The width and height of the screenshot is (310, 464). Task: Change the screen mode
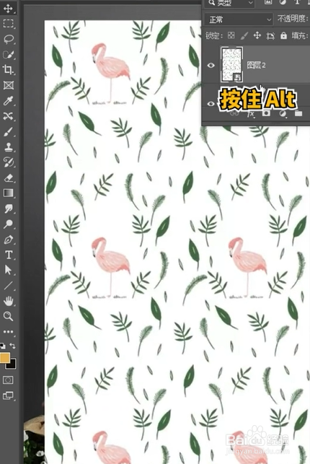[x=8, y=395]
